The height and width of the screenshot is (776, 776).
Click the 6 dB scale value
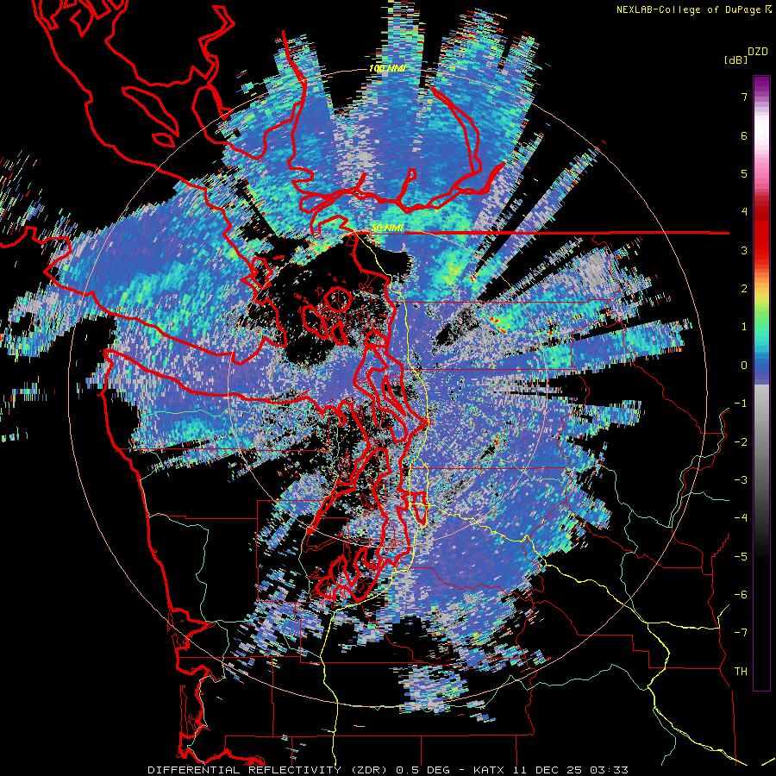(744, 135)
